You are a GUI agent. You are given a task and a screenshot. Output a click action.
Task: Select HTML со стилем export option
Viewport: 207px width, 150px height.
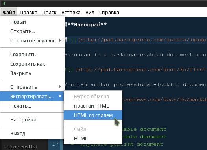[93, 115]
